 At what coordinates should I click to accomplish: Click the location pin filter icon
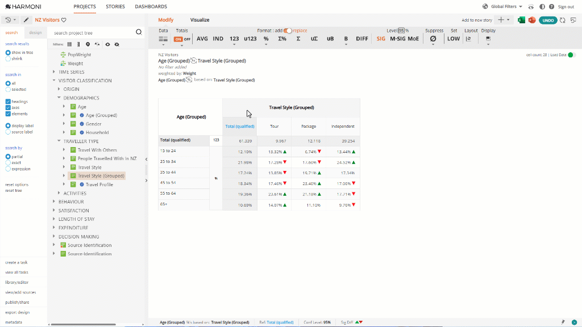point(88,44)
